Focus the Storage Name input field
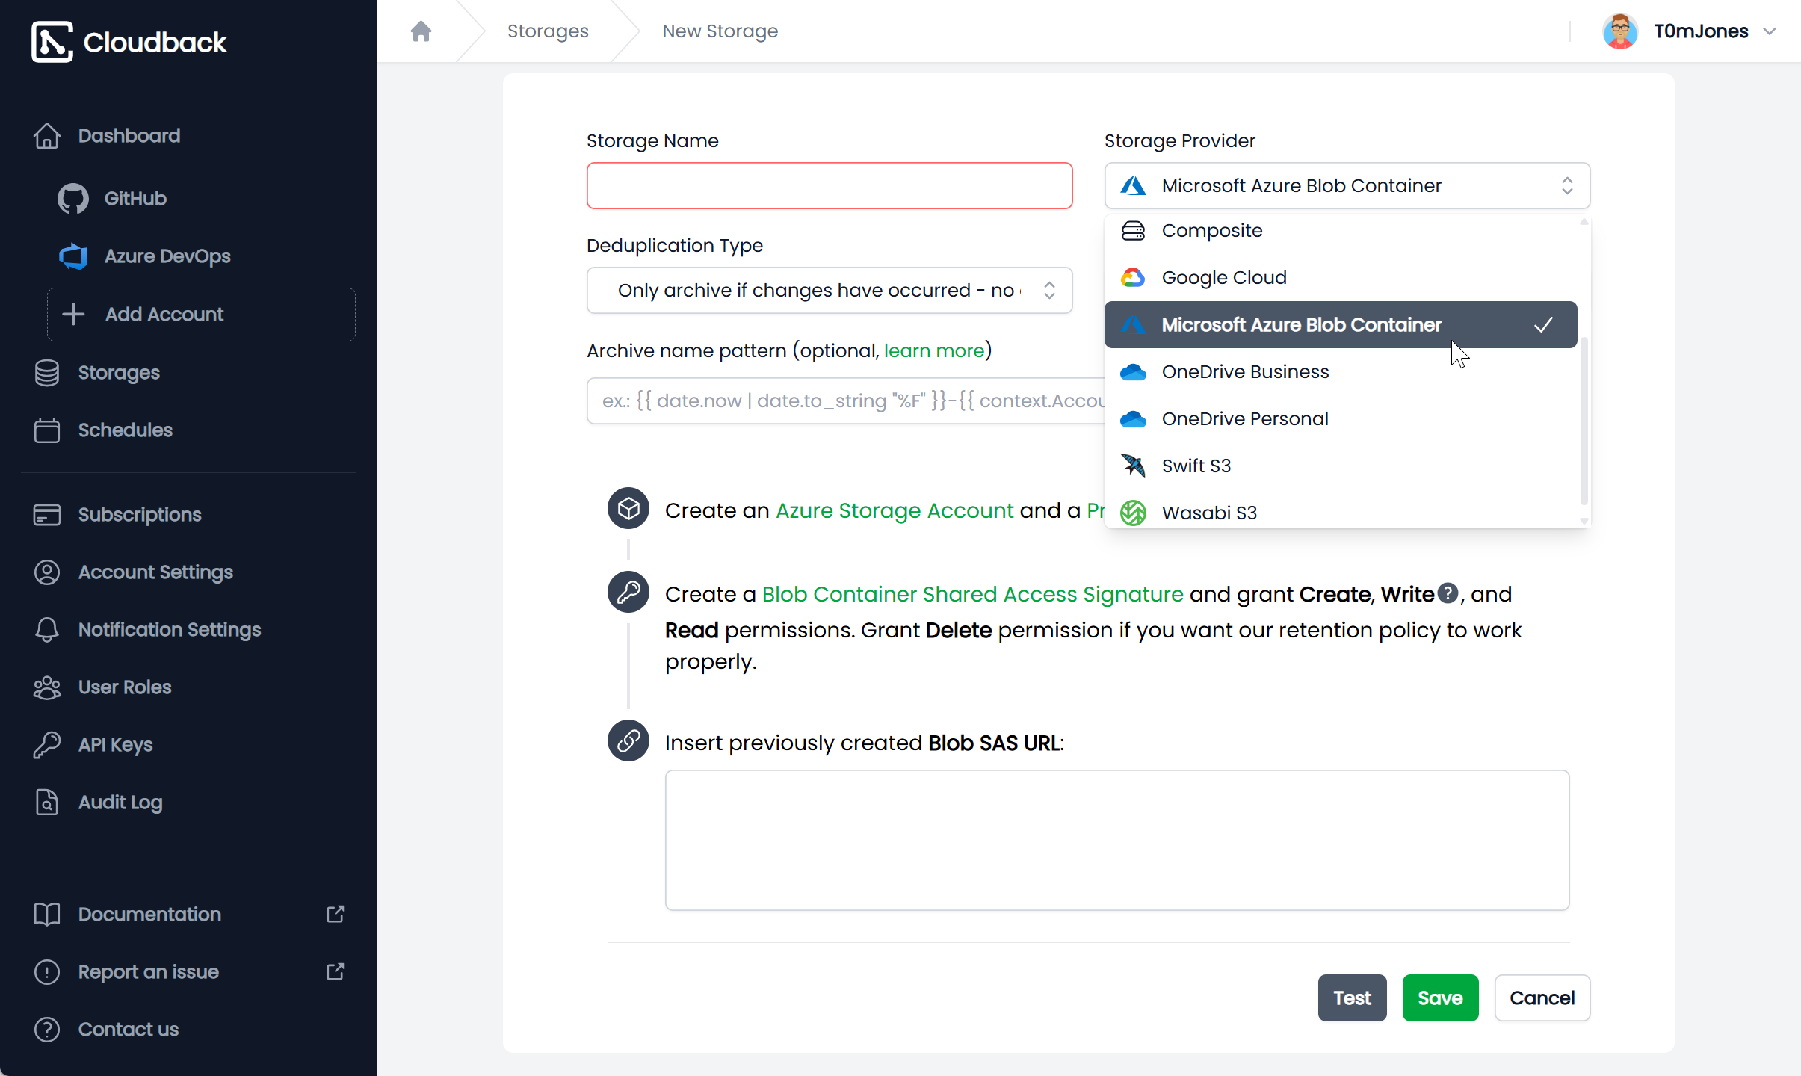 tap(829, 186)
